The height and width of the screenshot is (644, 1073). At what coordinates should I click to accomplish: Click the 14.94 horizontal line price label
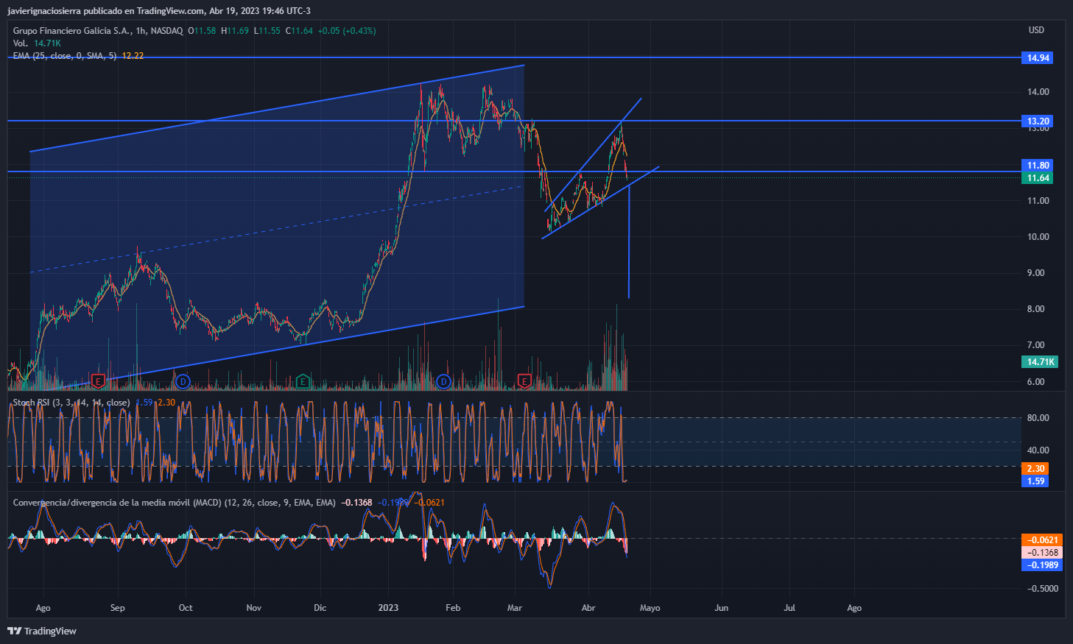click(1038, 58)
